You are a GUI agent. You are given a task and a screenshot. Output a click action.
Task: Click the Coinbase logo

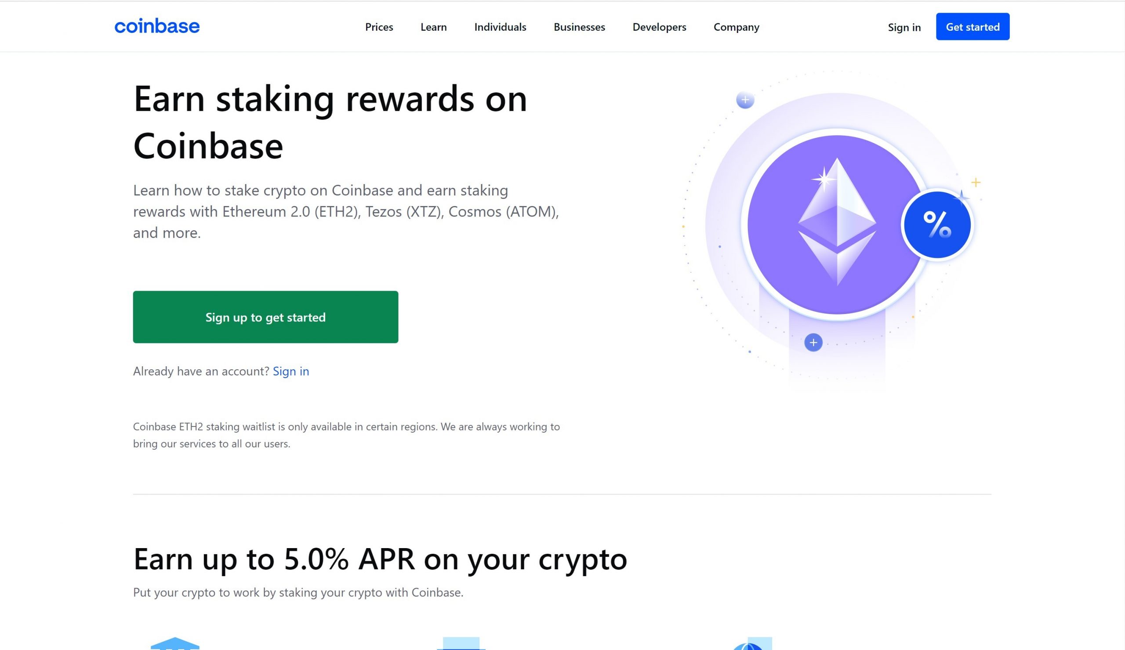tap(157, 26)
